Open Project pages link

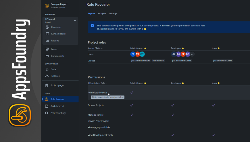point(57,85)
